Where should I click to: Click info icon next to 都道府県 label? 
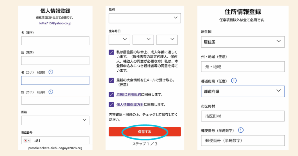(234, 81)
